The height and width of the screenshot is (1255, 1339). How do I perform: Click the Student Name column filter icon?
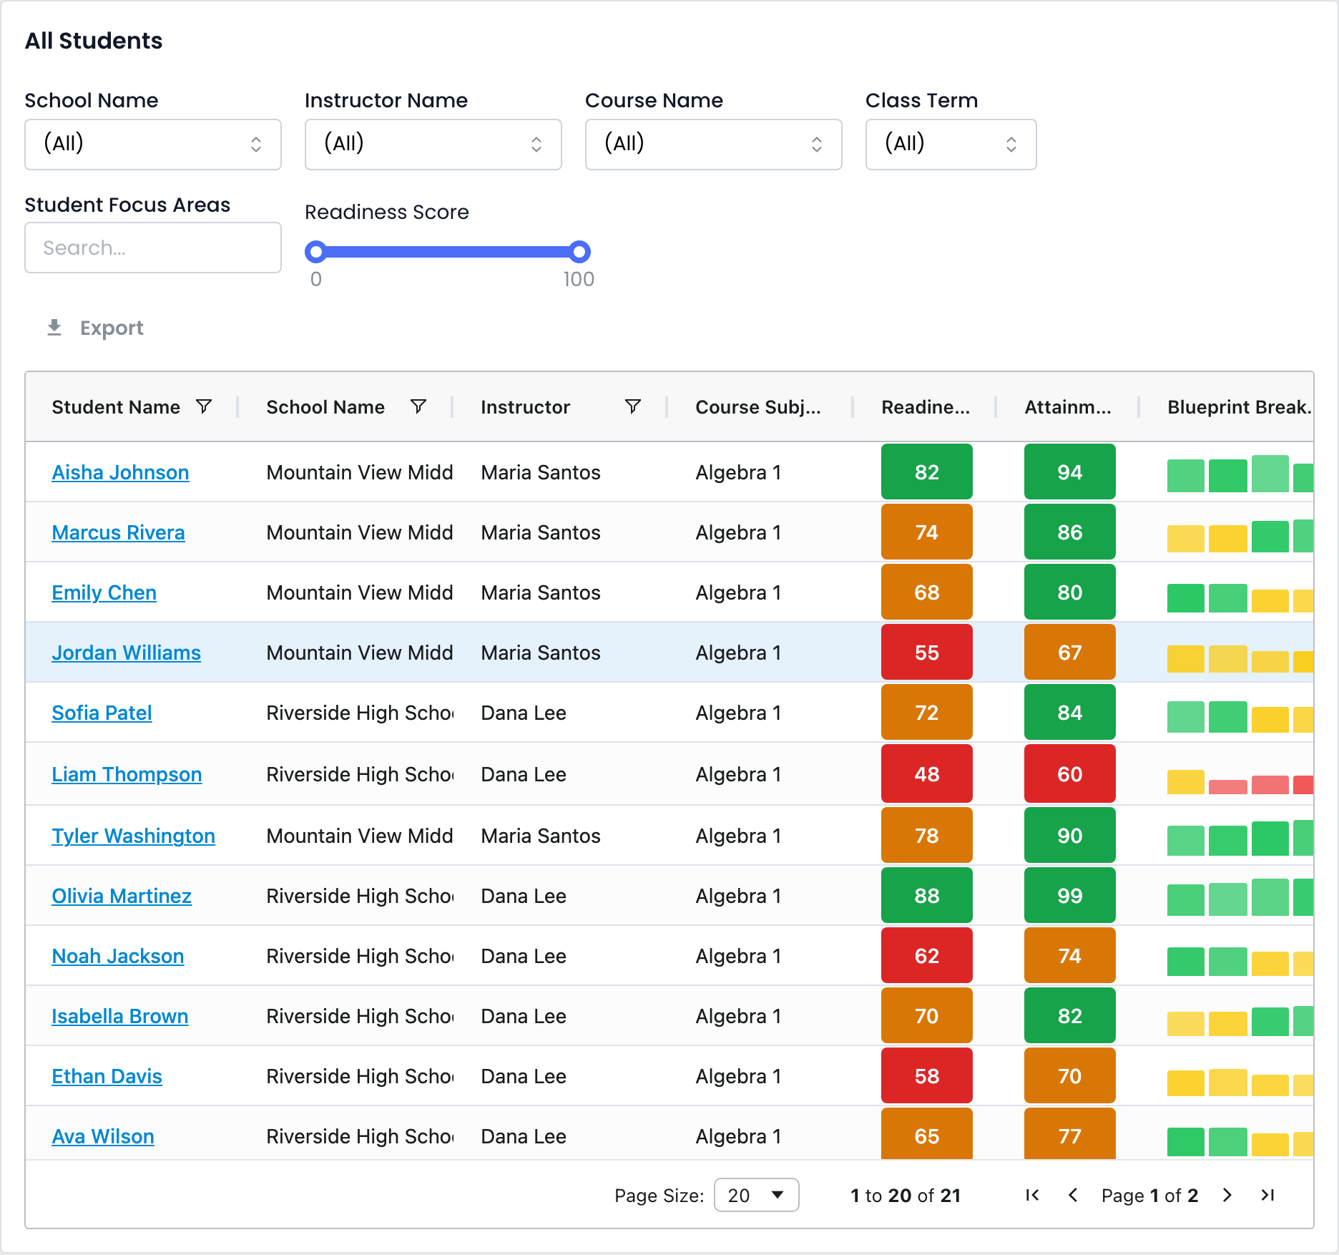click(x=204, y=406)
